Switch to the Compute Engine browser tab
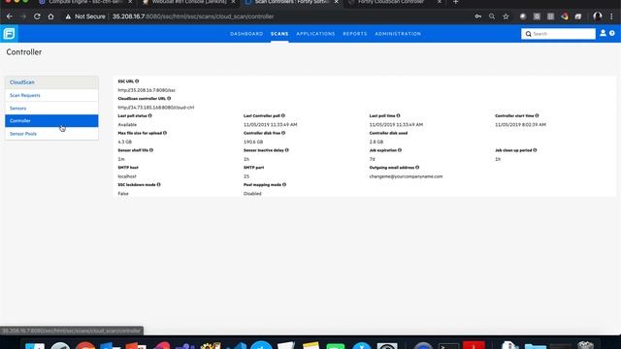621x349 pixels. [84, 2]
